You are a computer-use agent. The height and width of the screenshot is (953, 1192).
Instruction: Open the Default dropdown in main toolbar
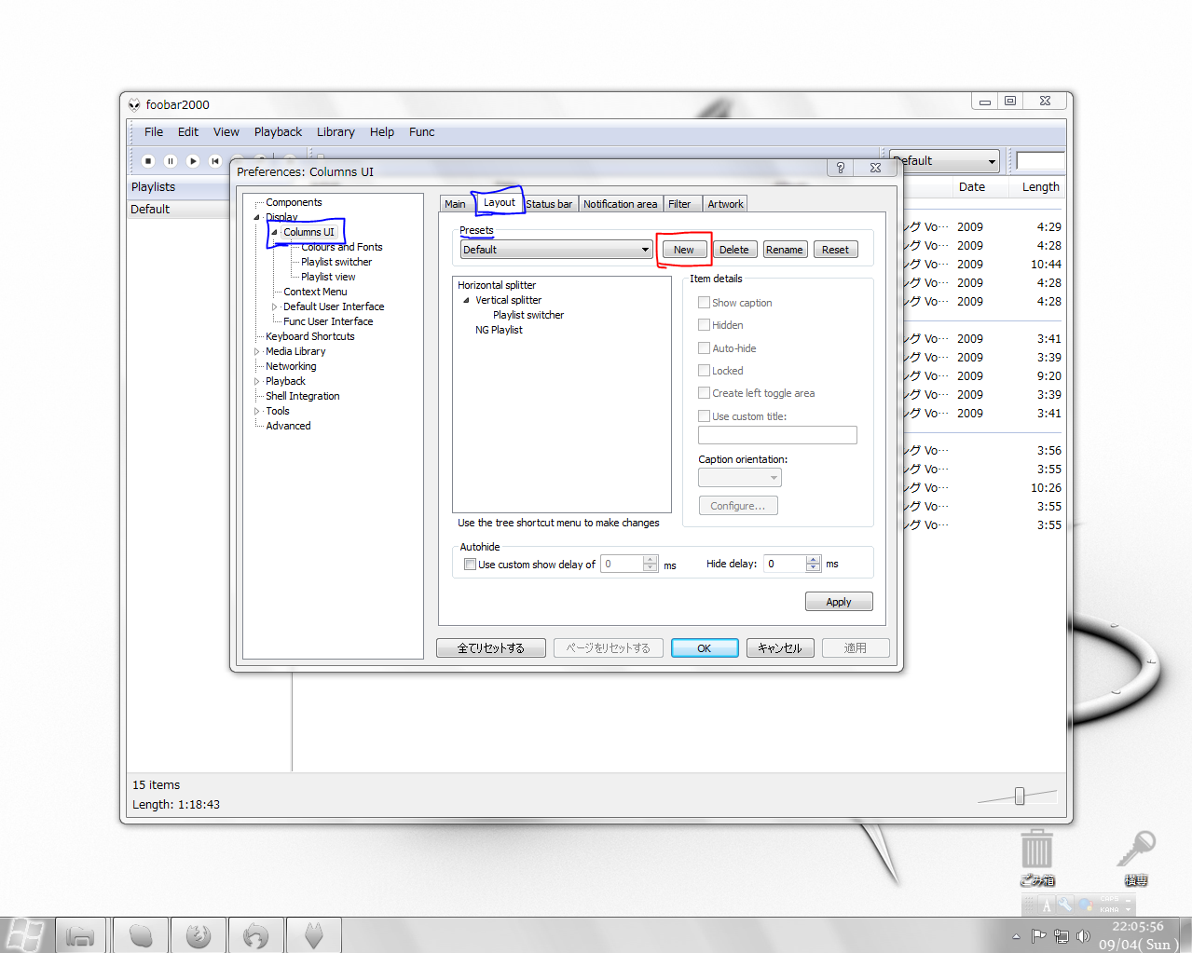point(944,161)
